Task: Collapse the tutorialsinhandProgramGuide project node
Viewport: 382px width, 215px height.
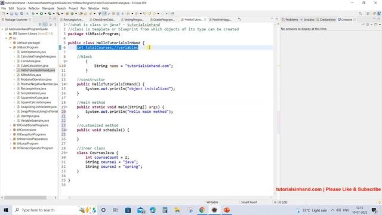Action: [x=2, y=29]
